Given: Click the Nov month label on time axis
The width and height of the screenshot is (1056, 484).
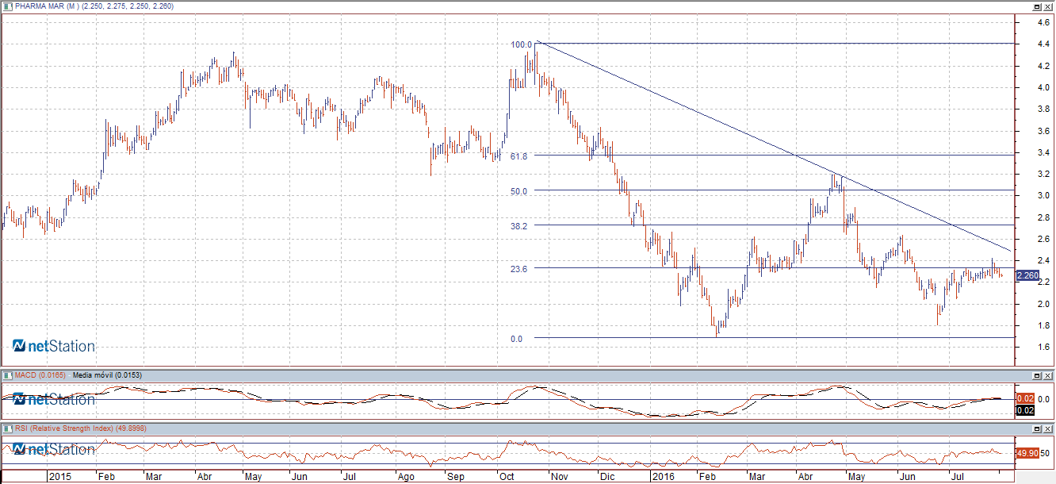Looking at the screenshot, I should 560,478.
